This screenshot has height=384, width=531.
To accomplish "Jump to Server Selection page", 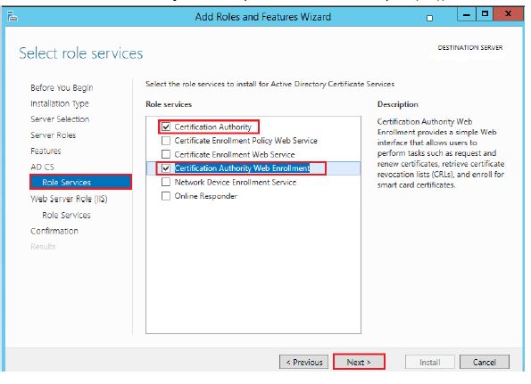I will pyautogui.click(x=60, y=119).
